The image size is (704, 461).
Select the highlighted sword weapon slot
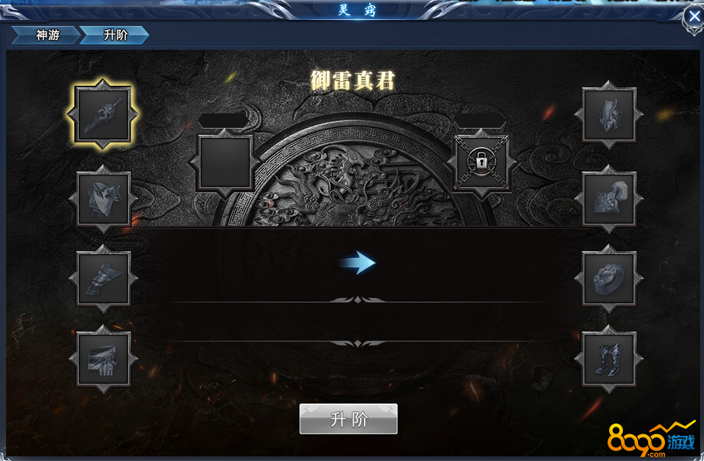point(103,114)
